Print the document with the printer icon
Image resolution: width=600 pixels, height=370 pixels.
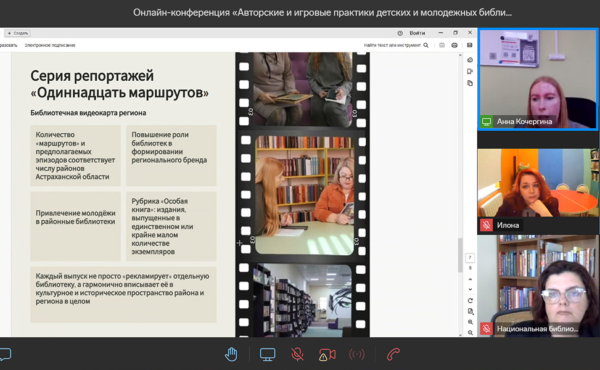coord(454,45)
